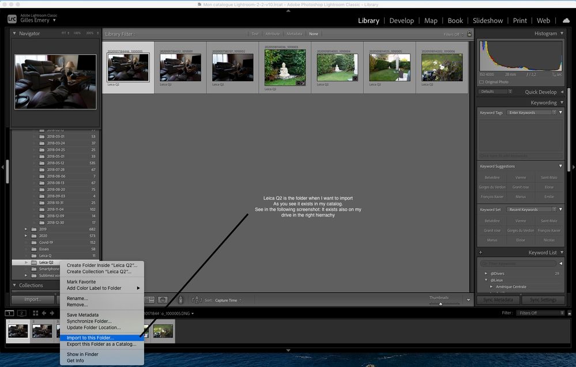
Task: Set Navigator zoom to 300%
Action: pos(89,33)
